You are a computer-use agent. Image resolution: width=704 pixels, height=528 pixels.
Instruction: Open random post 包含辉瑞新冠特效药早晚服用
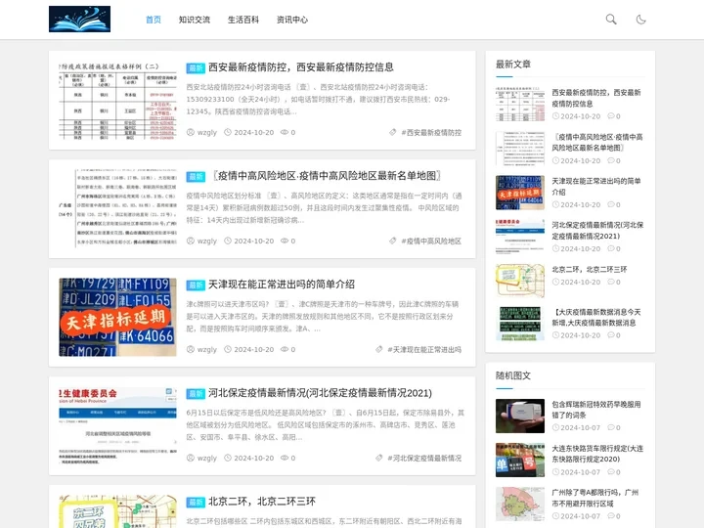click(596, 410)
